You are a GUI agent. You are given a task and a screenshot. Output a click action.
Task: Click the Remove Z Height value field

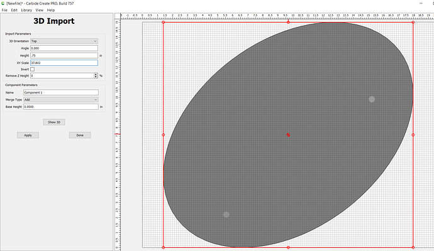pyautogui.click(x=62, y=75)
